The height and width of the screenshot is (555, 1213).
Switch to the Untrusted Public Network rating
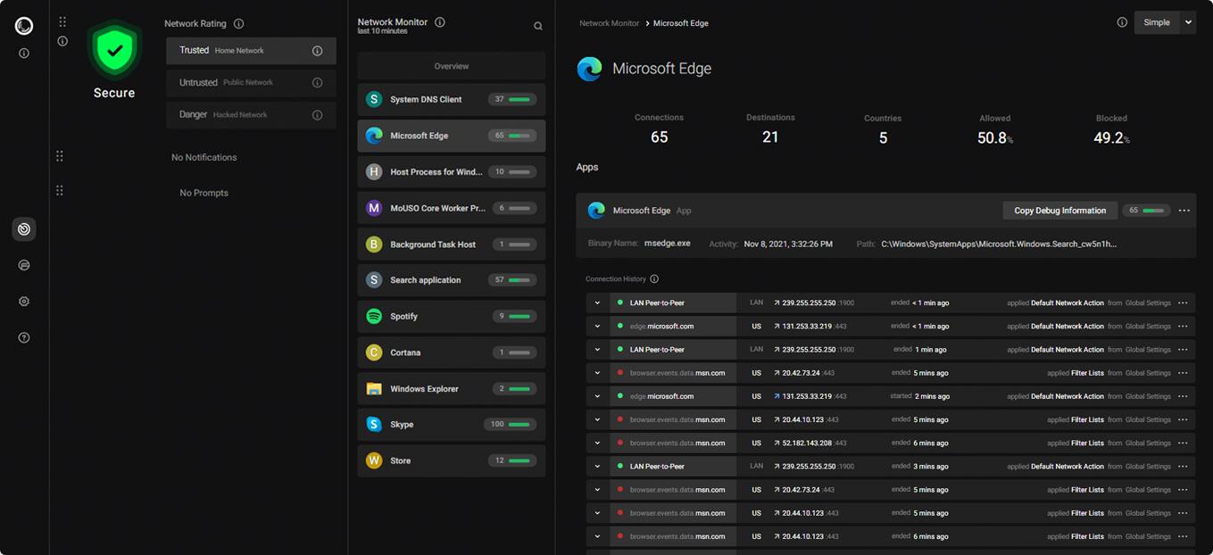pos(251,83)
